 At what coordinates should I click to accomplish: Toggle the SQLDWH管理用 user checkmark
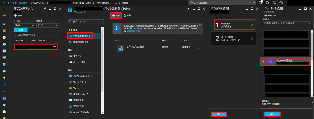coord(263,62)
